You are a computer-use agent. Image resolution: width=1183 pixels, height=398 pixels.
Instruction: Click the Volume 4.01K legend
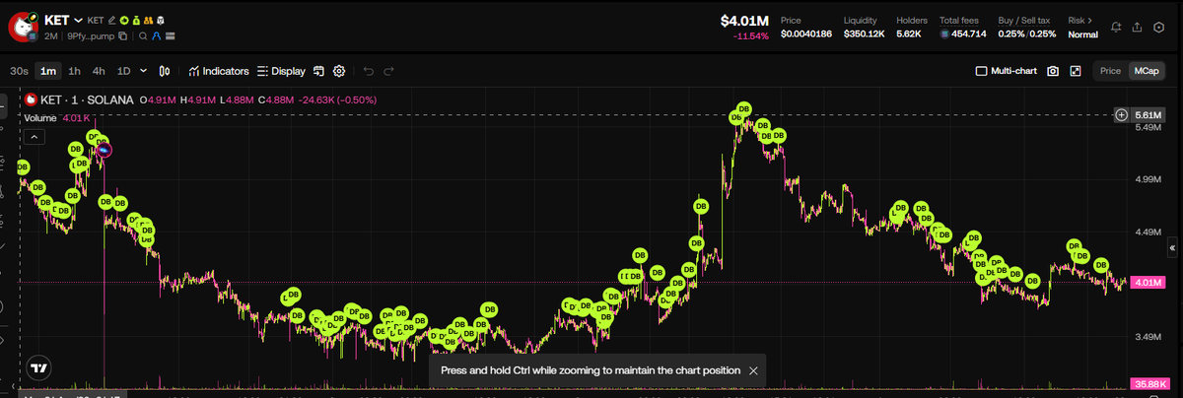58,117
